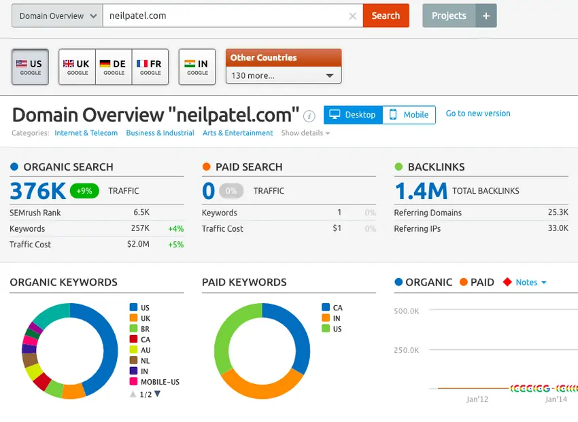Open the Projects button
The height and width of the screenshot is (422, 578).
pos(449,16)
